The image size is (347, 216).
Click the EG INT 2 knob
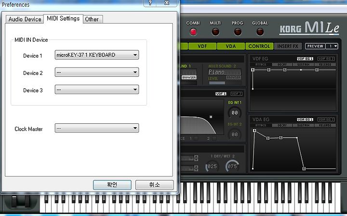click(x=235, y=134)
